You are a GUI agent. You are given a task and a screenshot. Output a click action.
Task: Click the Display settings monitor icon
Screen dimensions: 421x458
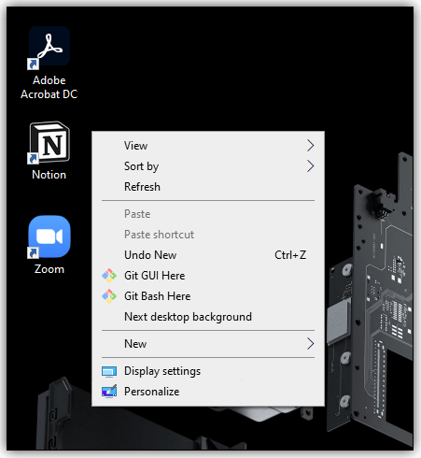pos(109,371)
